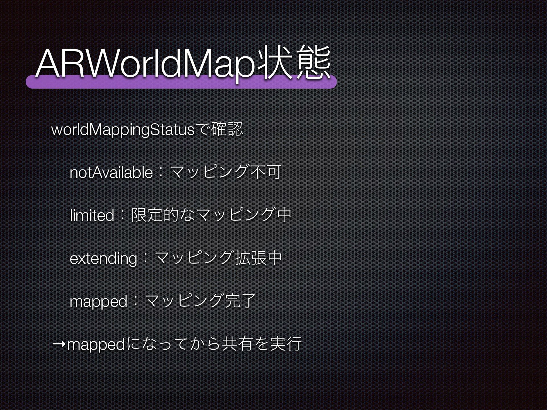Select the notAvailable status label

pos(111,173)
